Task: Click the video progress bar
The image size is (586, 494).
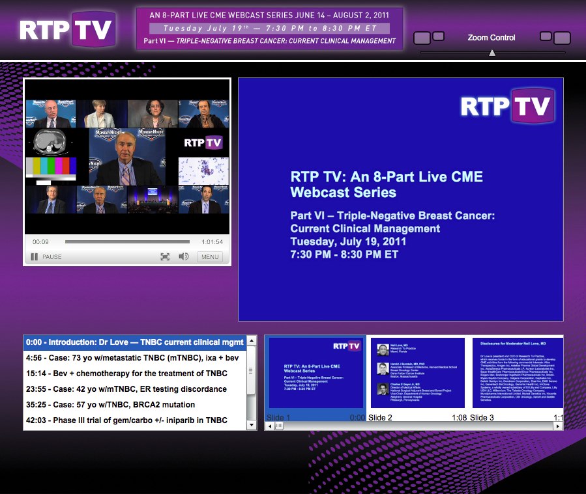Action: click(127, 241)
